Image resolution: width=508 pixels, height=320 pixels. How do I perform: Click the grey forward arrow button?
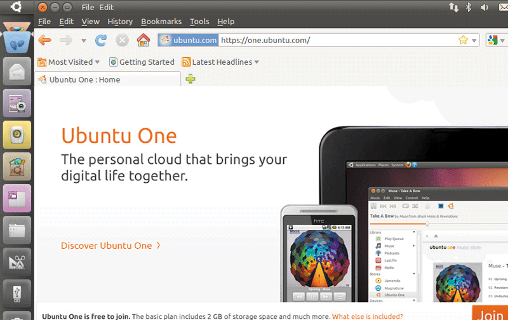tap(66, 40)
